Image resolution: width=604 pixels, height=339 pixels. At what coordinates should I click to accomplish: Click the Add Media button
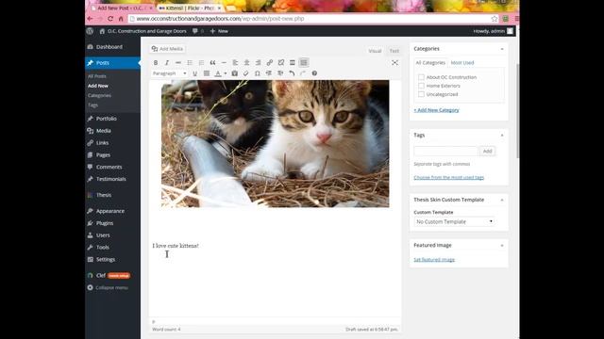[168, 49]
